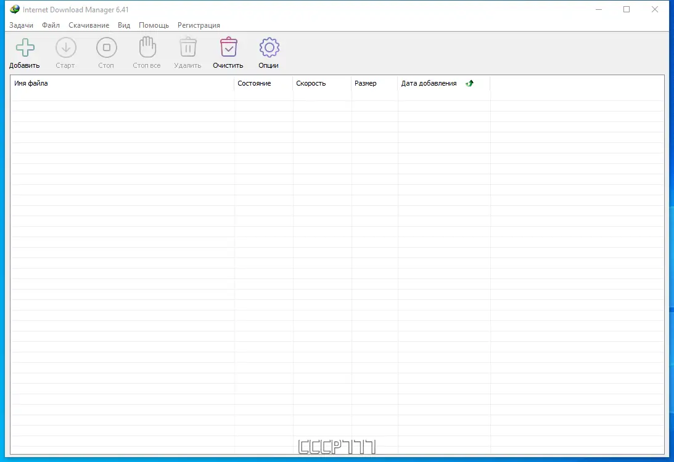
Task: Open the Файл menu
Action: 51,25
